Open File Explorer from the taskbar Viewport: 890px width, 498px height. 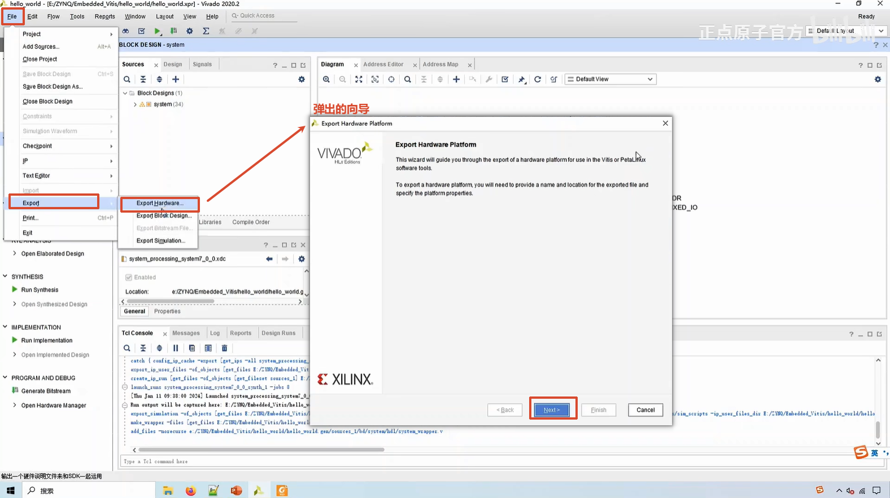[168, 491]
